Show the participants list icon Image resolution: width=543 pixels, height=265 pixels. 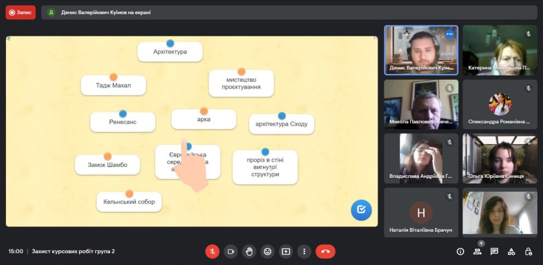(478, 252)
